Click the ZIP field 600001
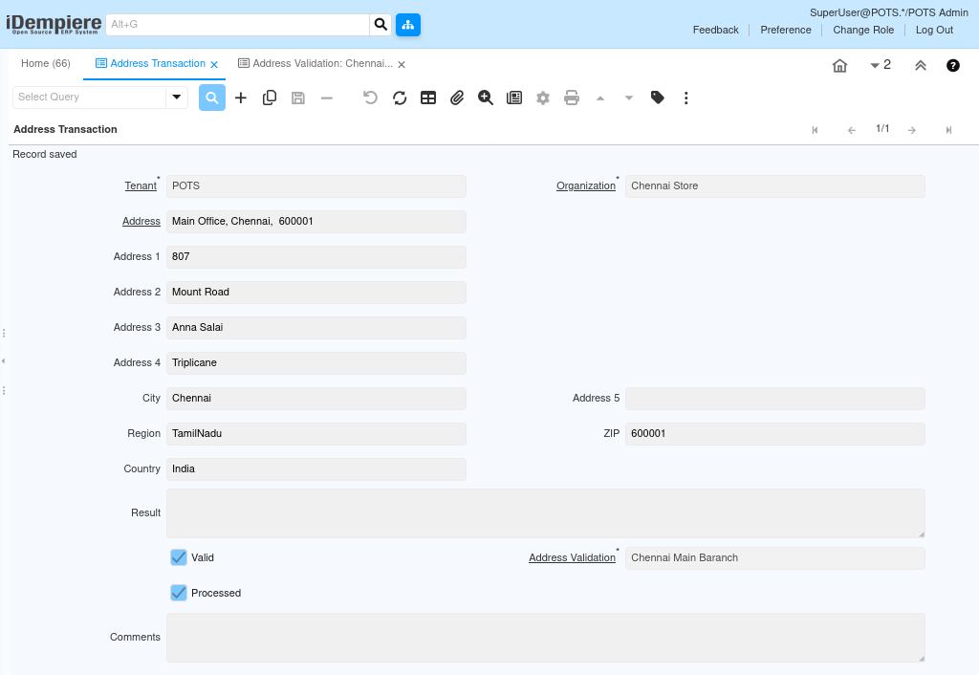 pyautogui.click(x=774, y=434)
